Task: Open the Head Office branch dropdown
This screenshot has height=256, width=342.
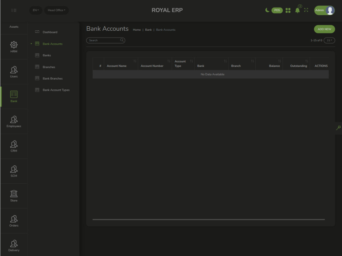Action: (x=56, y=10)
